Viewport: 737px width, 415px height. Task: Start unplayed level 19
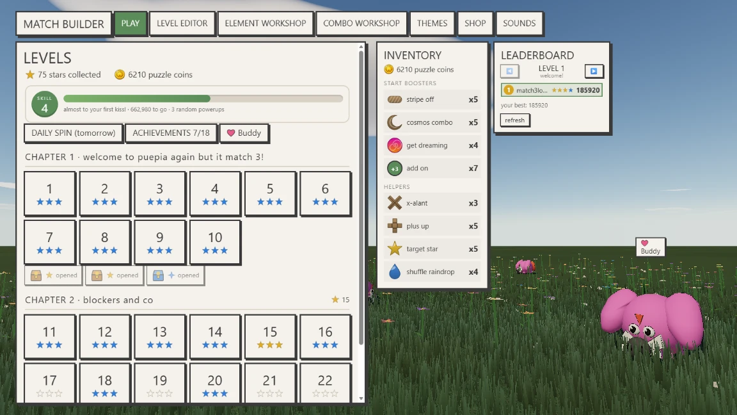coord(160,384)
